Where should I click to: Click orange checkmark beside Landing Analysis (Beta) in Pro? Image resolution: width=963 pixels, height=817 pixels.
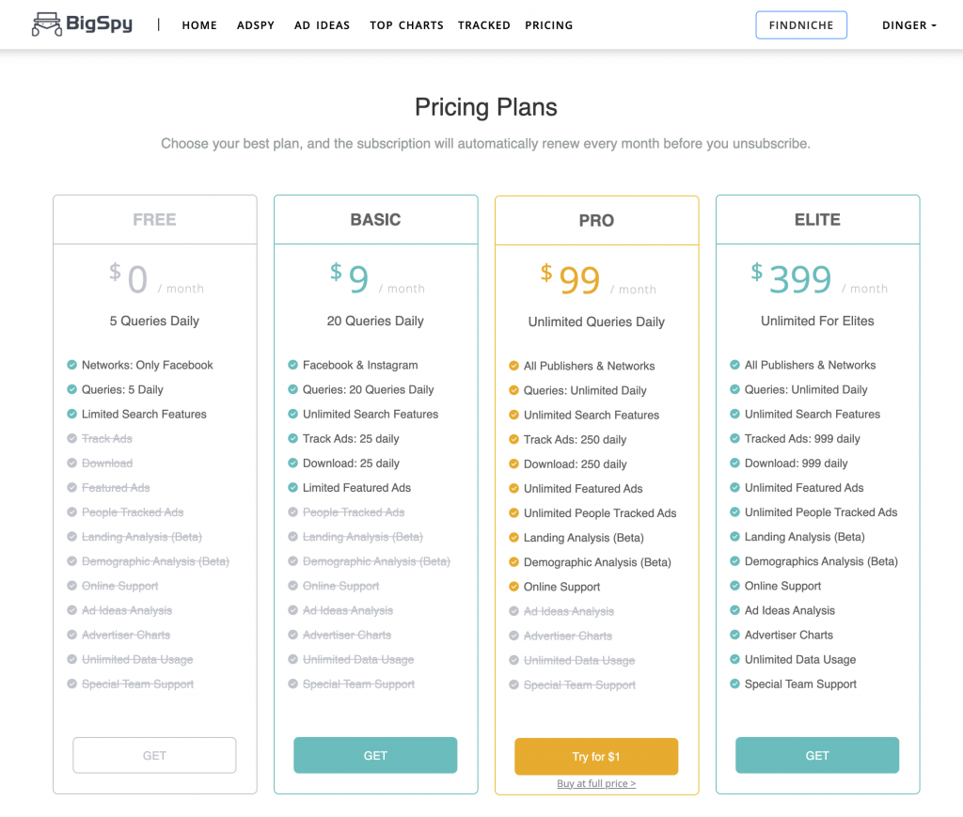pos(513,538)
